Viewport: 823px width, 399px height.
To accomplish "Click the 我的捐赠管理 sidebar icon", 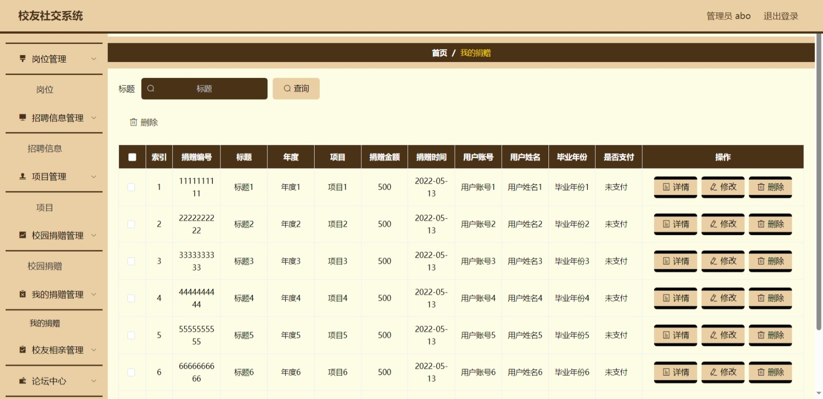I will [22, 294].
